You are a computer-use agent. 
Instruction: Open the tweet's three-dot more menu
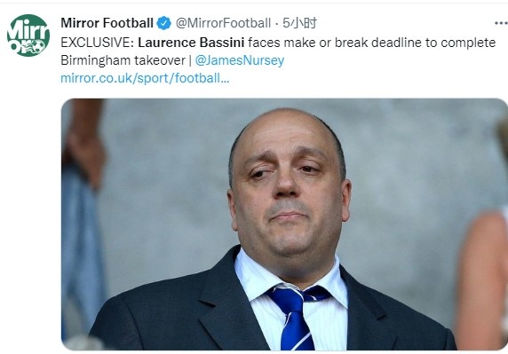tap(501, 23)
